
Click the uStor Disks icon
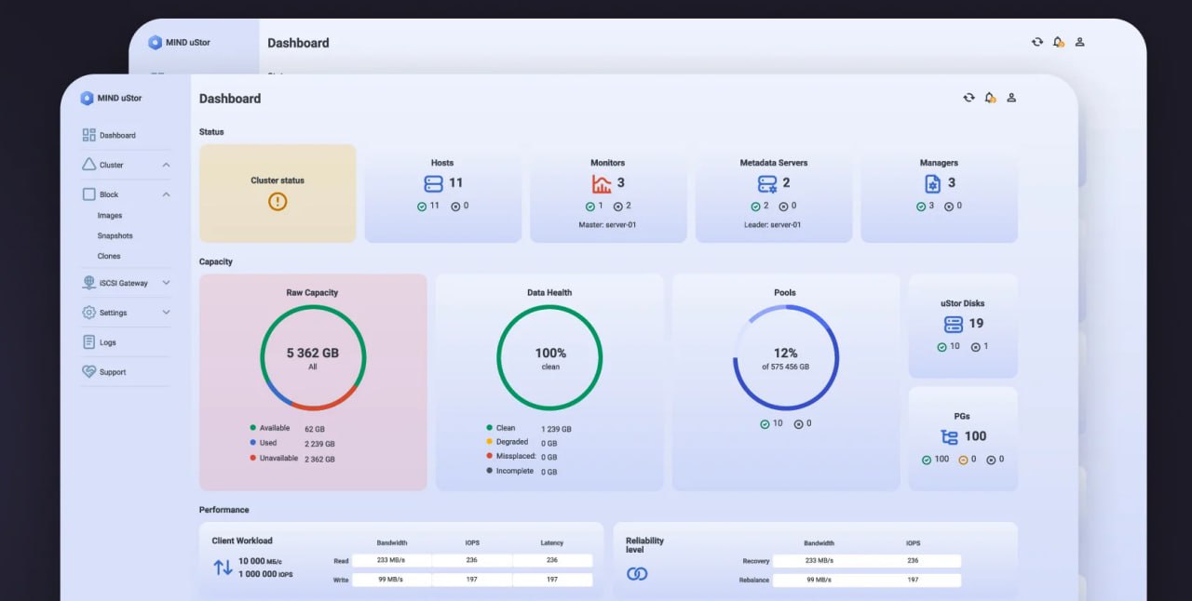coord(953,324)
